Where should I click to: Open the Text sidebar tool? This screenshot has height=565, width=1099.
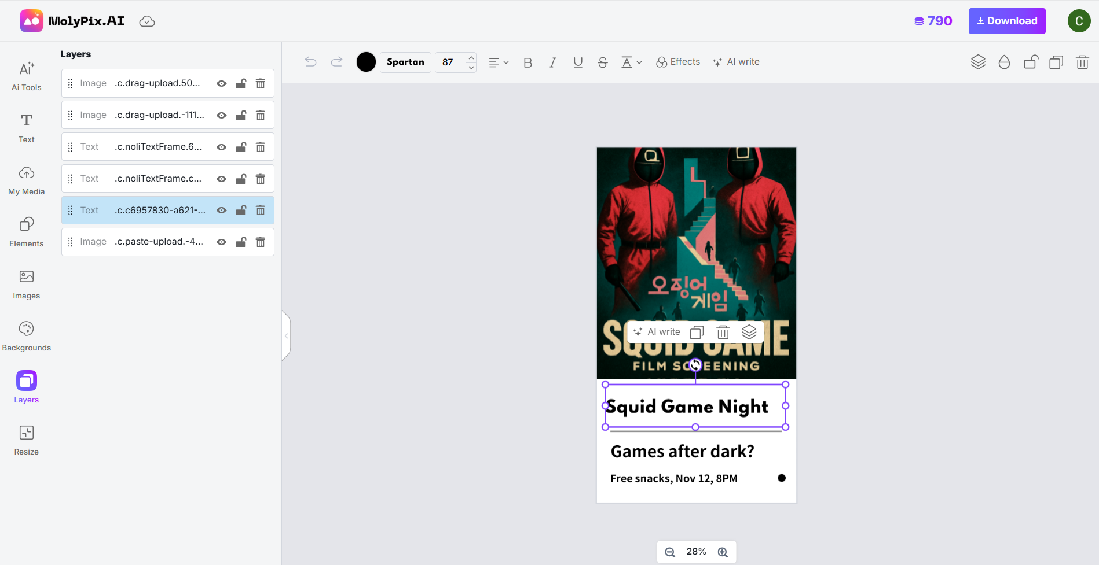coord(27,128)
